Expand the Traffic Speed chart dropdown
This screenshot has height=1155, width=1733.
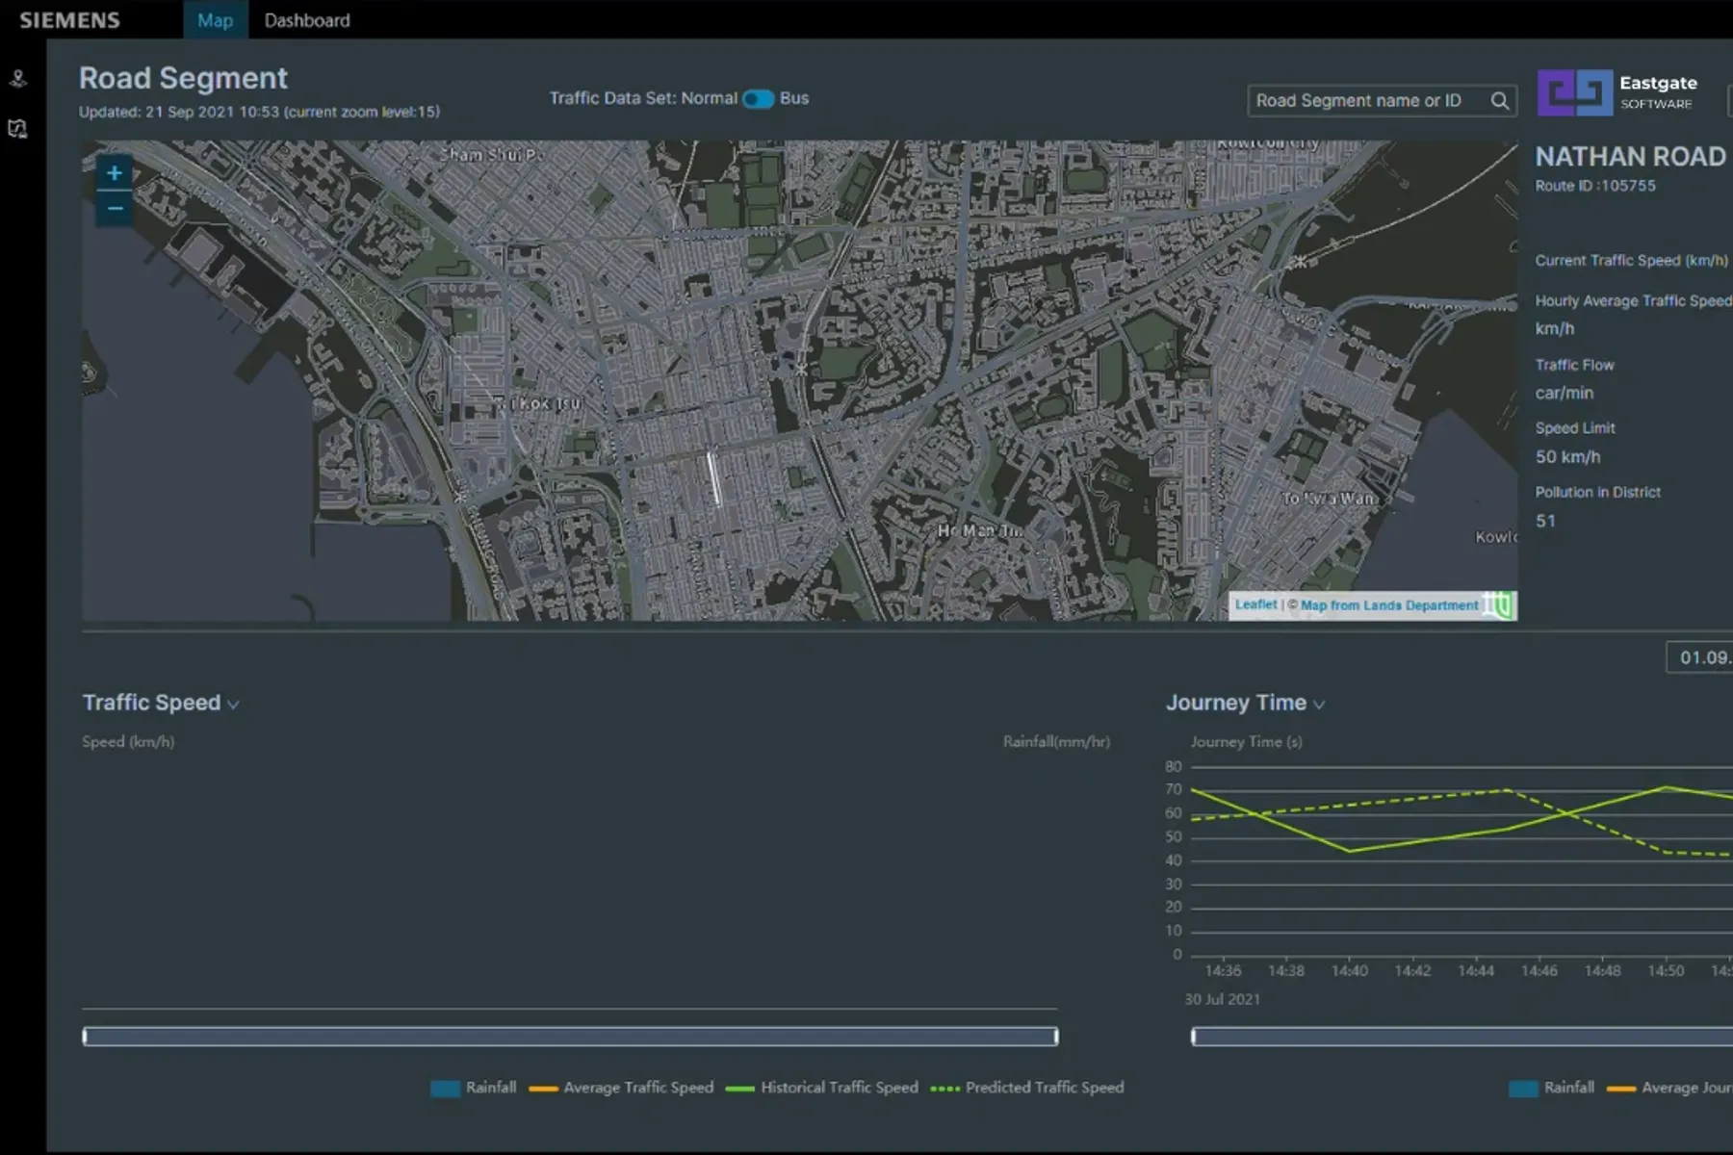(232, 706)
